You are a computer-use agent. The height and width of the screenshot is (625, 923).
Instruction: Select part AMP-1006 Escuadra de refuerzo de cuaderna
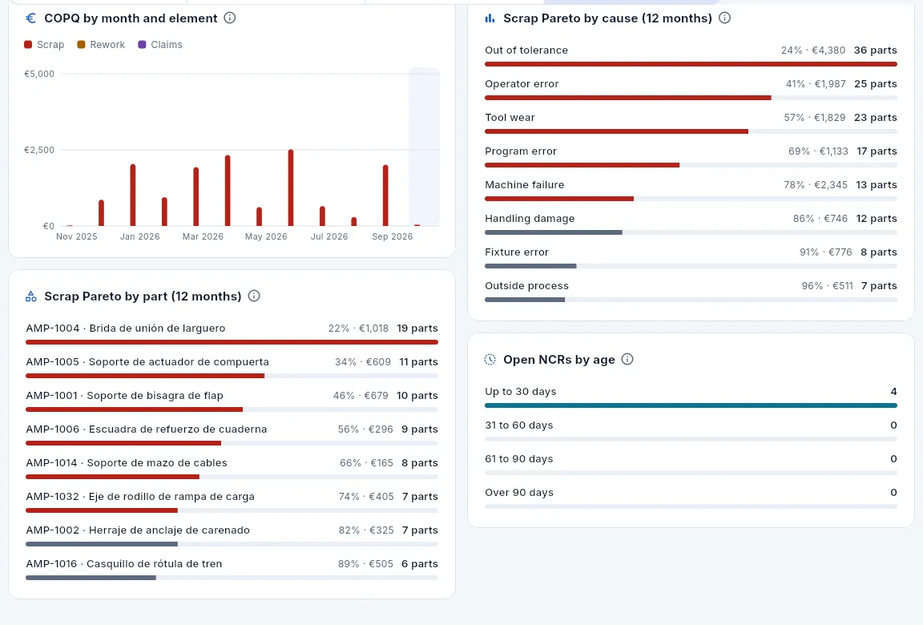point(147,429)
